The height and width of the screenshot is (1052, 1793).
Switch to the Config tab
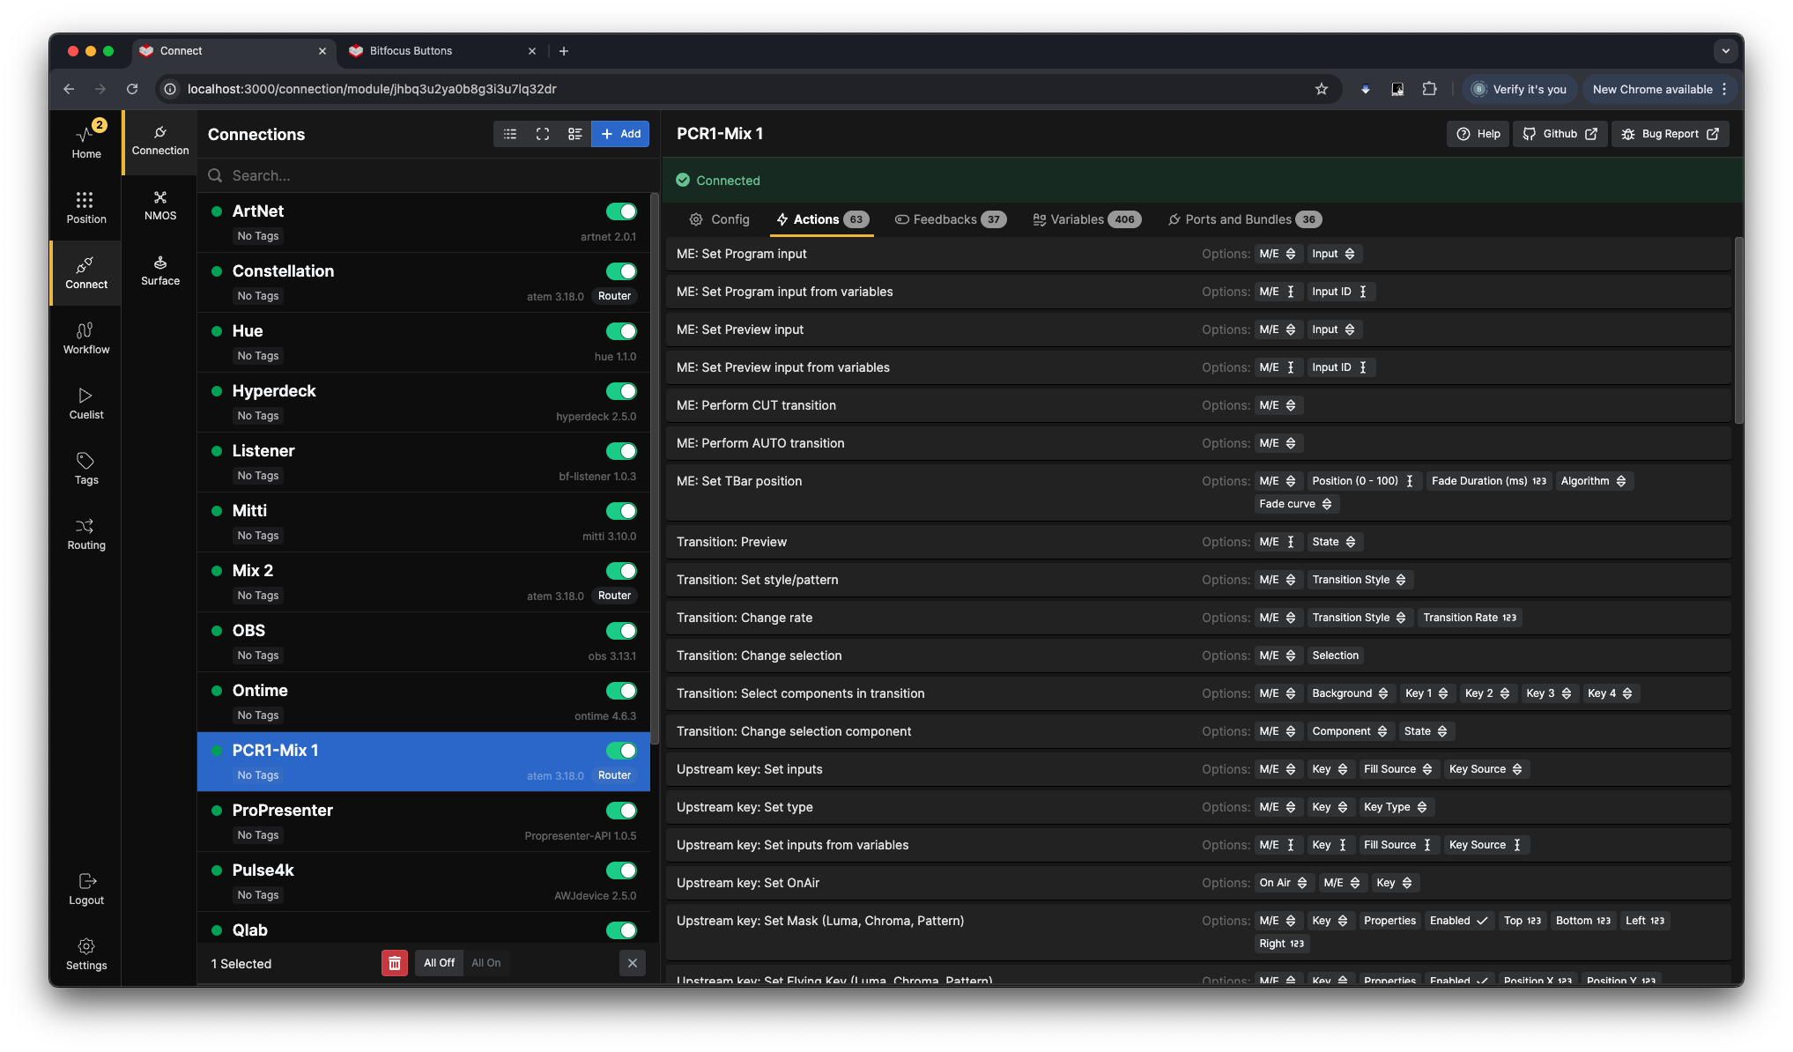(720, 219)
